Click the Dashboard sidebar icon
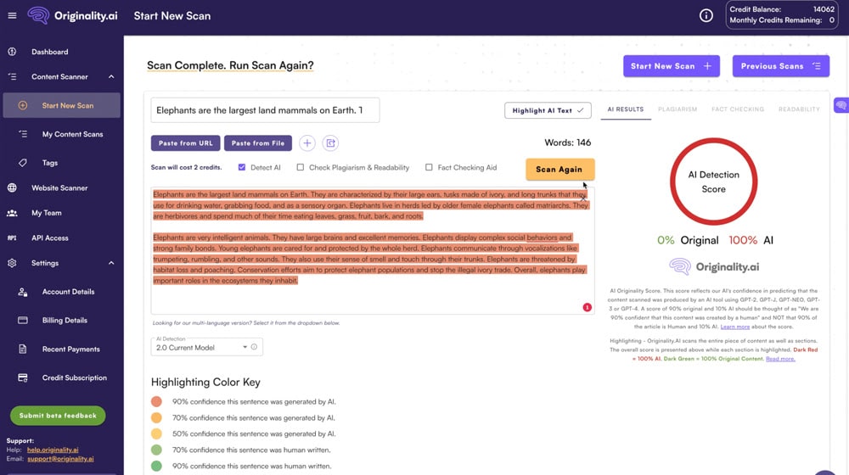The height and width of the screenshot is (475, 849). pyautogui.click(x=12, y=52)
